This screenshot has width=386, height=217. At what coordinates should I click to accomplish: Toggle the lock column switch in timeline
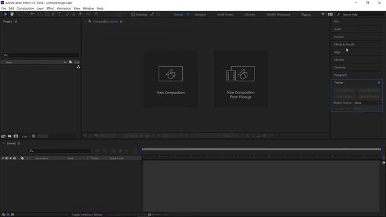[14, 158]
